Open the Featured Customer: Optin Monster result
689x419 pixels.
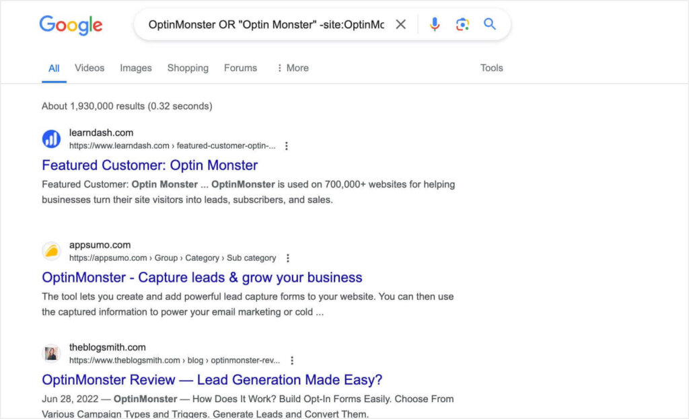pyautogui.click(x=149, y=165)
